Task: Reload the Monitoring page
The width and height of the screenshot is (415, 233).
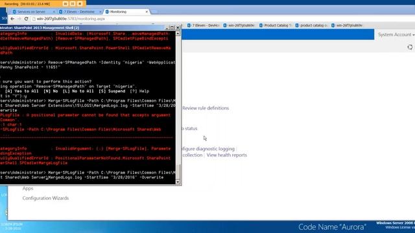Action: [26, 19]
